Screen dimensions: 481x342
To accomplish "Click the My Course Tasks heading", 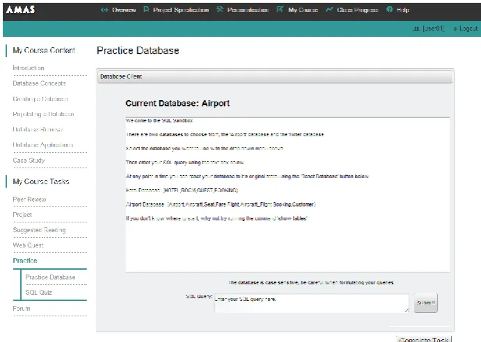I will coord(41,181).
